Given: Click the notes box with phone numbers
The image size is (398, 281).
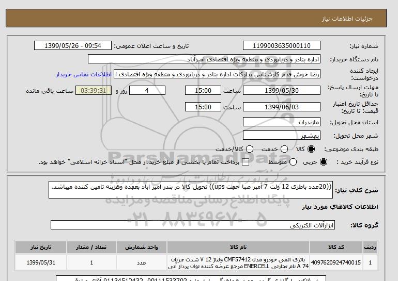Looking at the screenshot, I should (x=191, y=278).
